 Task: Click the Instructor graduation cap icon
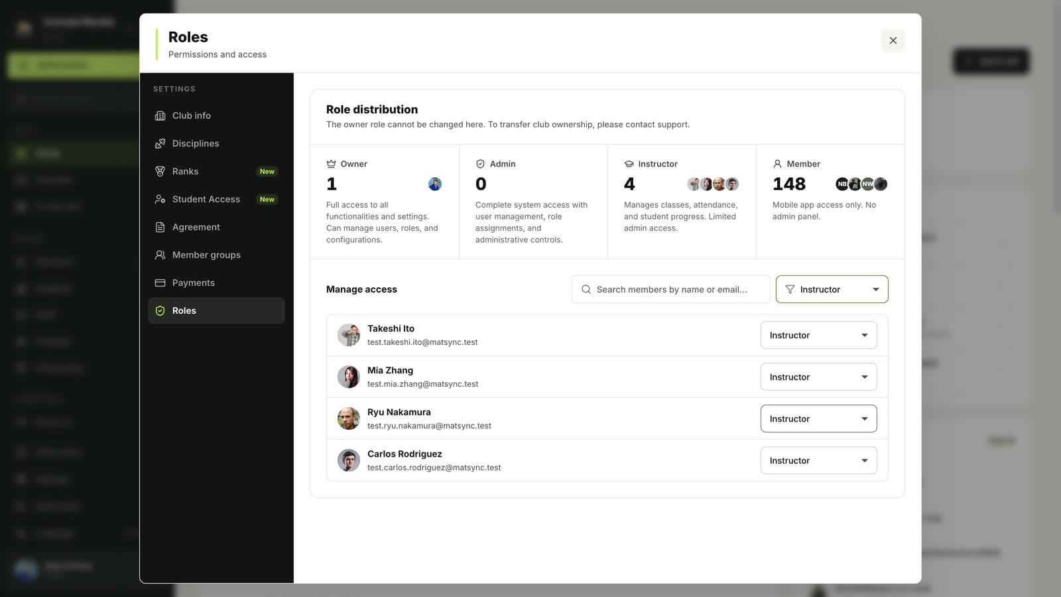point(629,164)
